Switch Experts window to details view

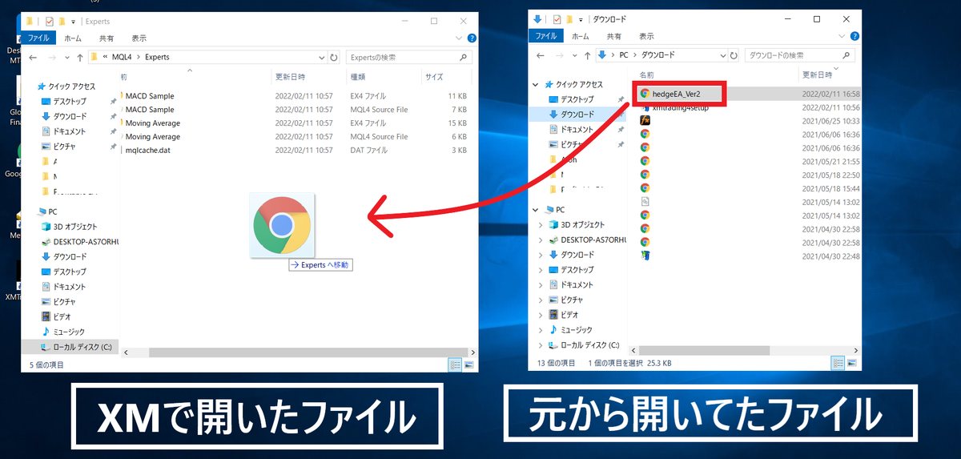(x=454, y=364)
